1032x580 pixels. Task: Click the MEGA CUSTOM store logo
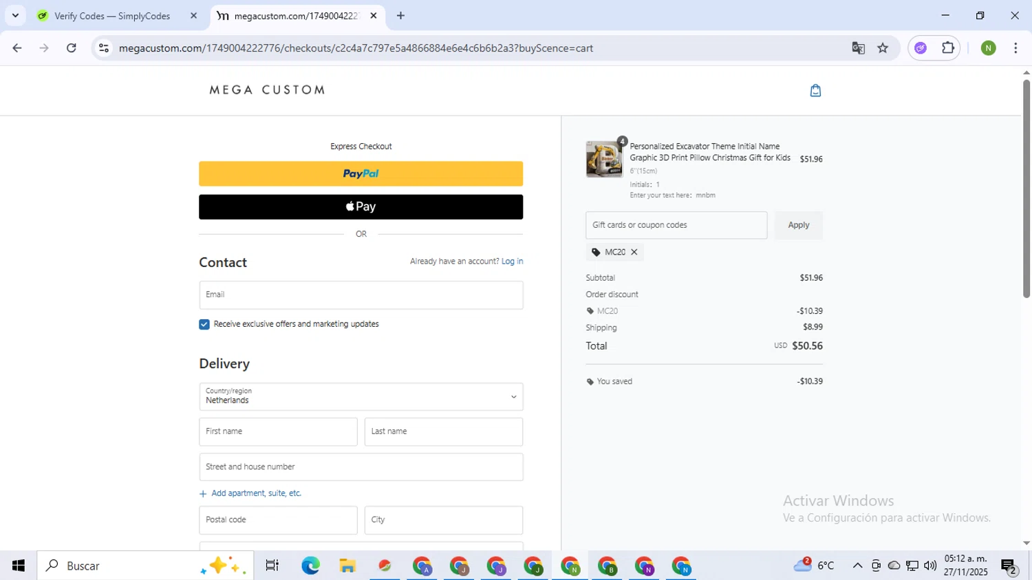(267, 90)
